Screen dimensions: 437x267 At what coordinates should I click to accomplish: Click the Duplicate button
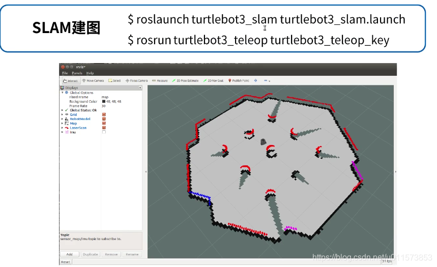[x=90, y=254]
